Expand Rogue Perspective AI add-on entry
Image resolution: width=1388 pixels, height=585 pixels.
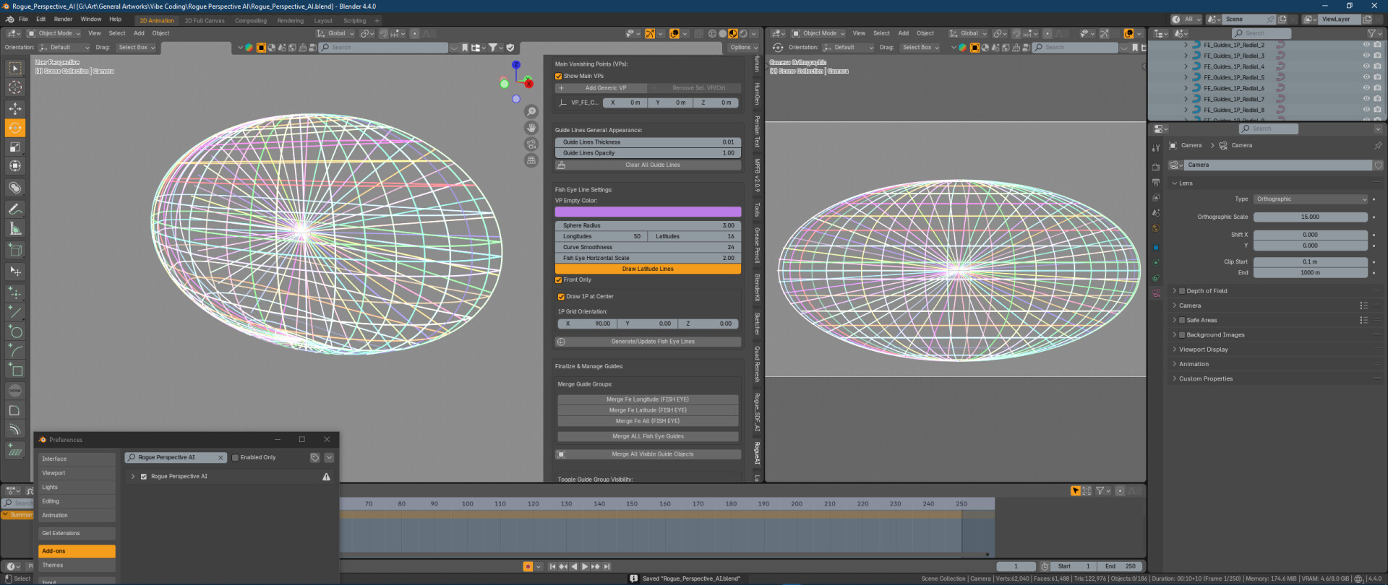pyautogui.click(x=133, y=477)
